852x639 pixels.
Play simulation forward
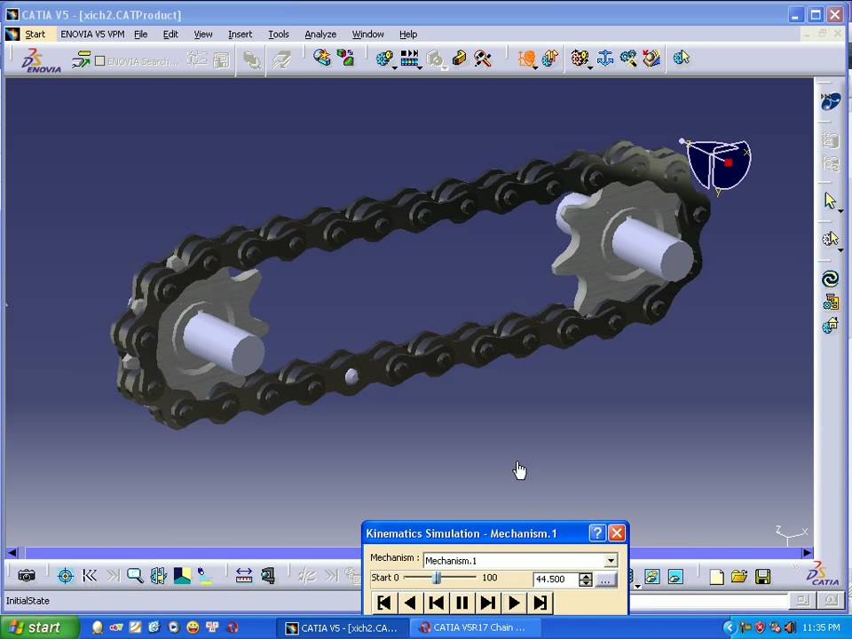tap(514, 603)
